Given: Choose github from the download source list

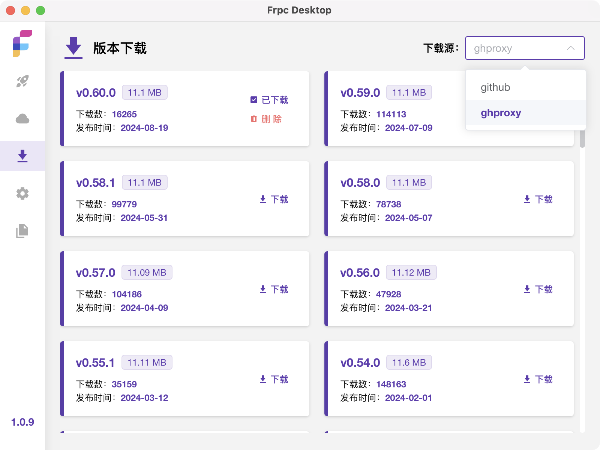Looking at the screenshot, I should [525, 87].
